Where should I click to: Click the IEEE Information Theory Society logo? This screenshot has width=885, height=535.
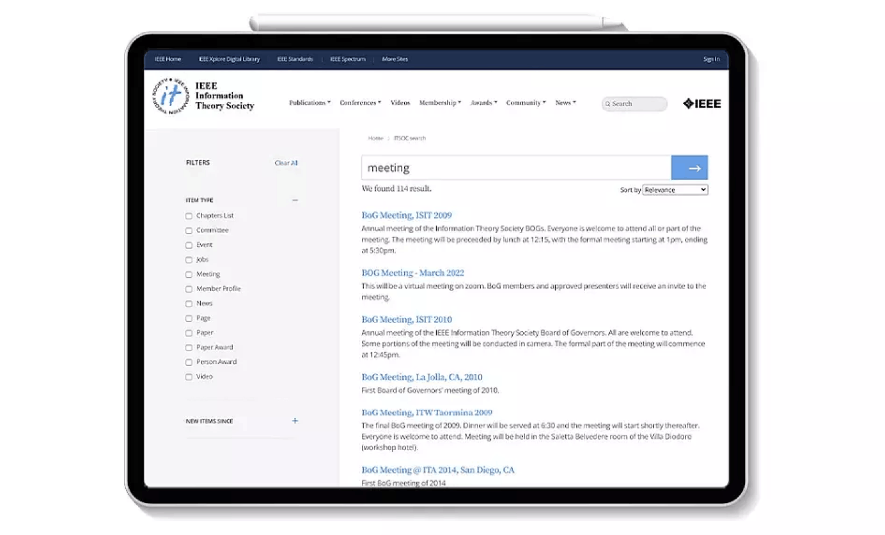pos(203,96)
